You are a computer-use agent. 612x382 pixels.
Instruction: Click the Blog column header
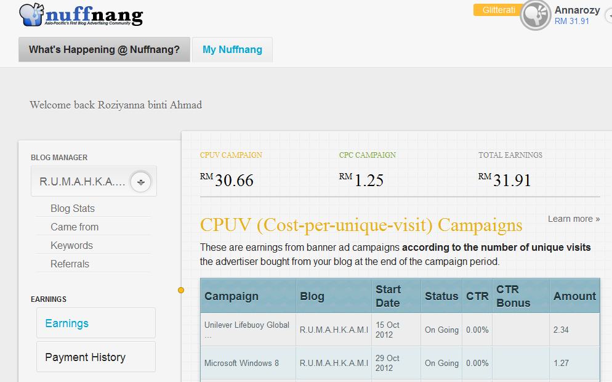(x=334, y=296)
